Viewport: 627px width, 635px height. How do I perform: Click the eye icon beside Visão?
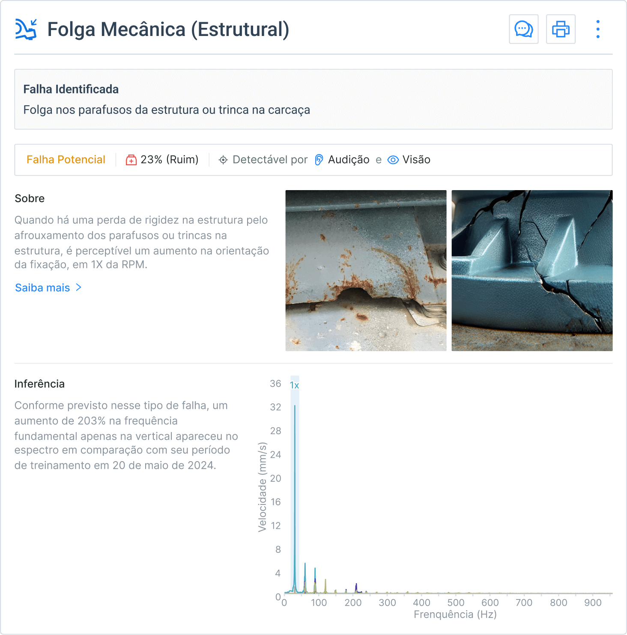pos(393,160)
